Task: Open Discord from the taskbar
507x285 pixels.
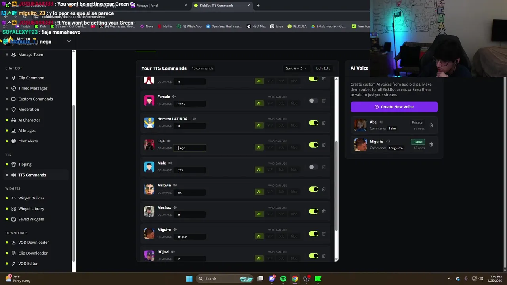Action: (272, 279)
